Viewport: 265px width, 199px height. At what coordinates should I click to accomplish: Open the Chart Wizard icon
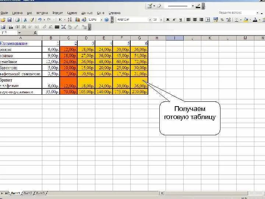tap(77, 20)
